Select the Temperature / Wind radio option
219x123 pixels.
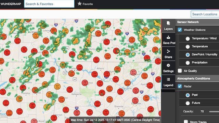point(188,39)
